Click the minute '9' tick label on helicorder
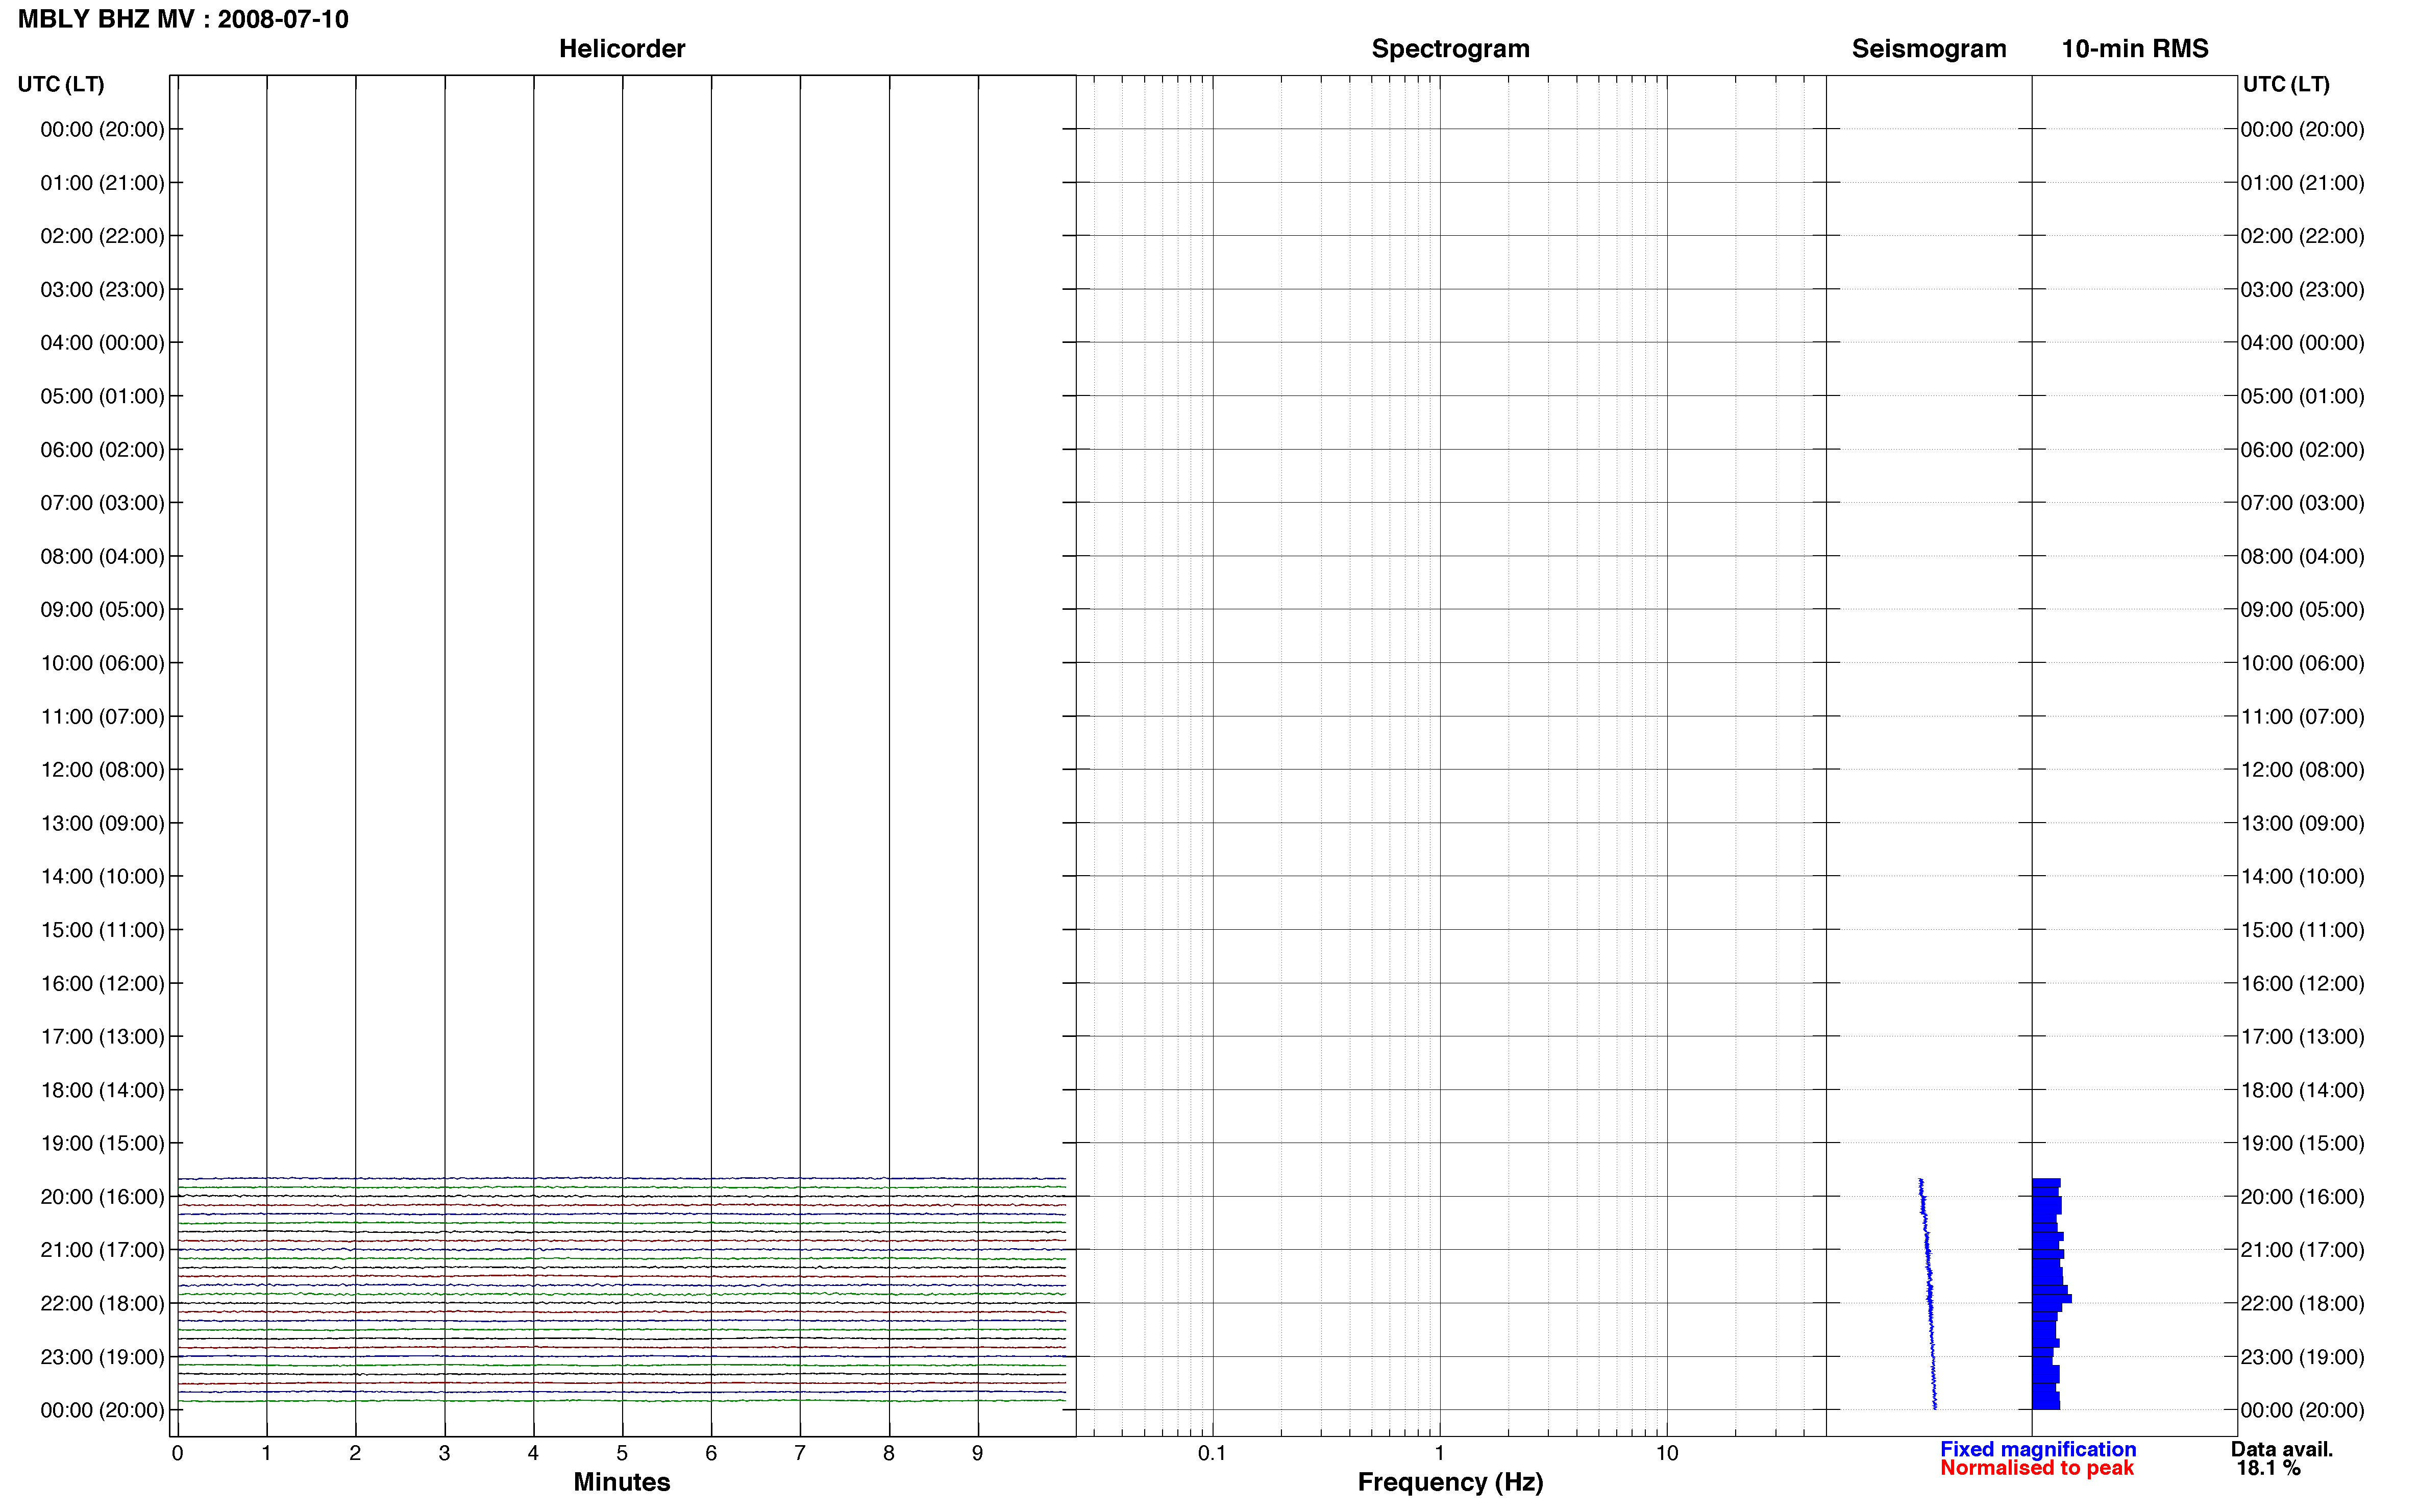 point(978,1453)
